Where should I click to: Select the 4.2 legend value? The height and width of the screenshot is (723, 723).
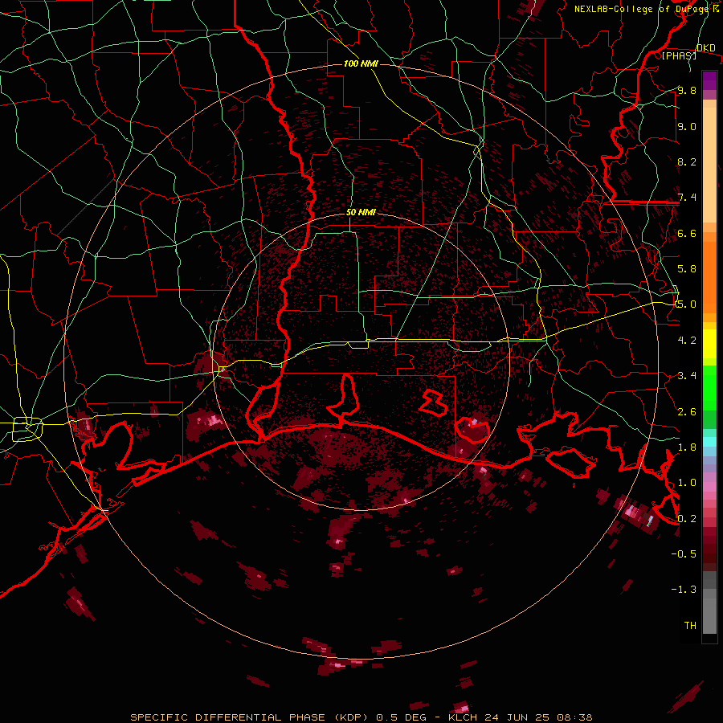click(687, 341)
